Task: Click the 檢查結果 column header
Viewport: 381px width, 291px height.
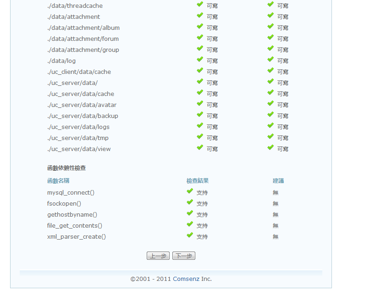Action: pyautogui.click(x=198, y=181)
